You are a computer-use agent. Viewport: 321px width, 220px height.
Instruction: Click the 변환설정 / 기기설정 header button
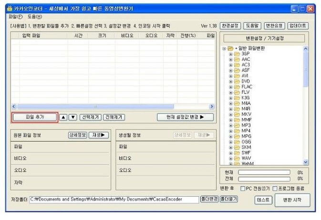point(264,38)
